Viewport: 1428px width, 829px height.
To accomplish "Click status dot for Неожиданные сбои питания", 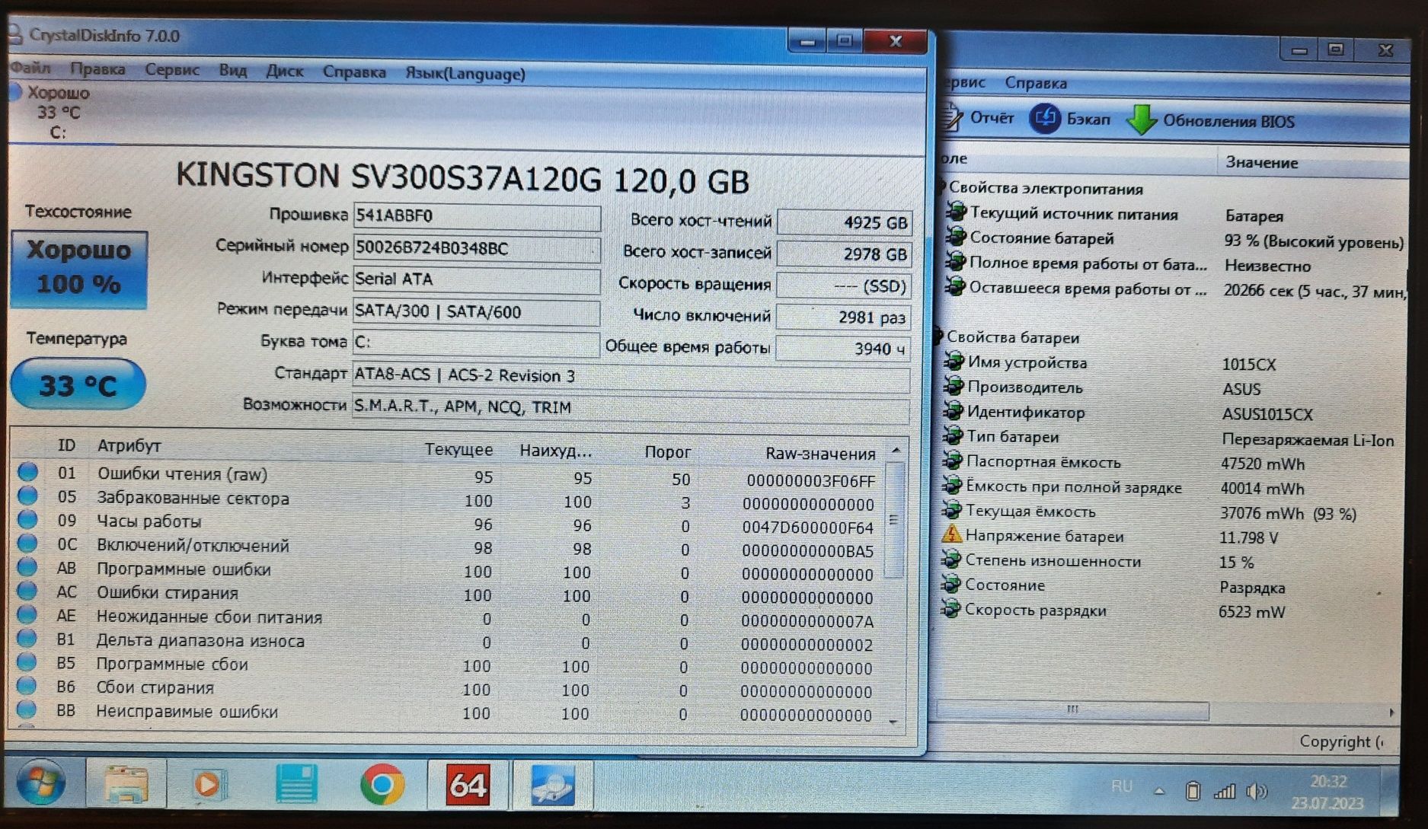I will pyautogui.click(x=27, y=614).
